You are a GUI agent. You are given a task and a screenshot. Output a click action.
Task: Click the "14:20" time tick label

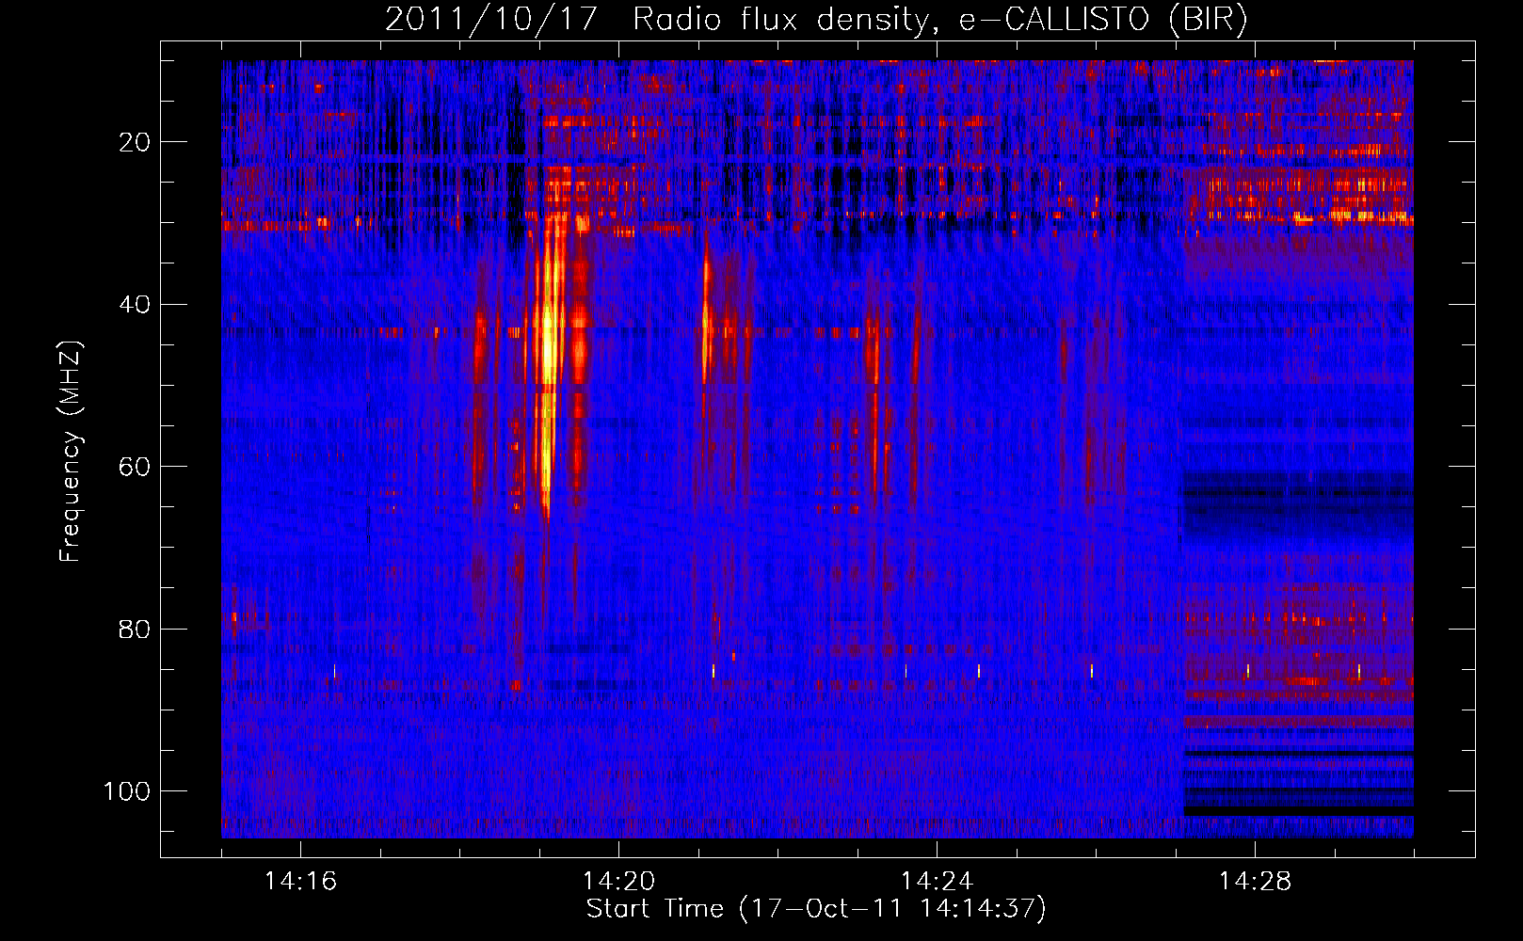(x=618, y=882)
